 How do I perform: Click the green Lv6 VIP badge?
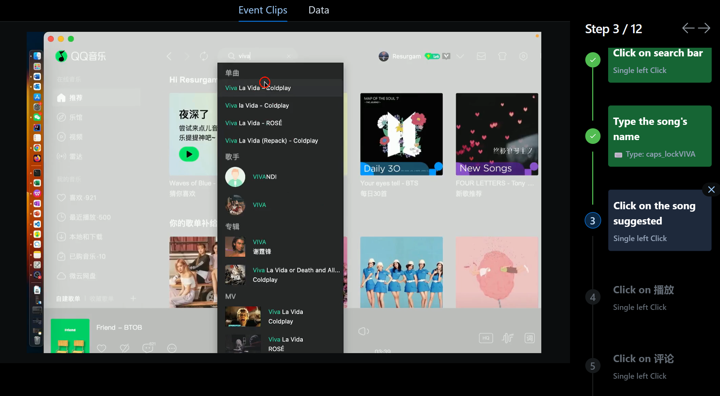pyautogui.click(x=432, y=56)
